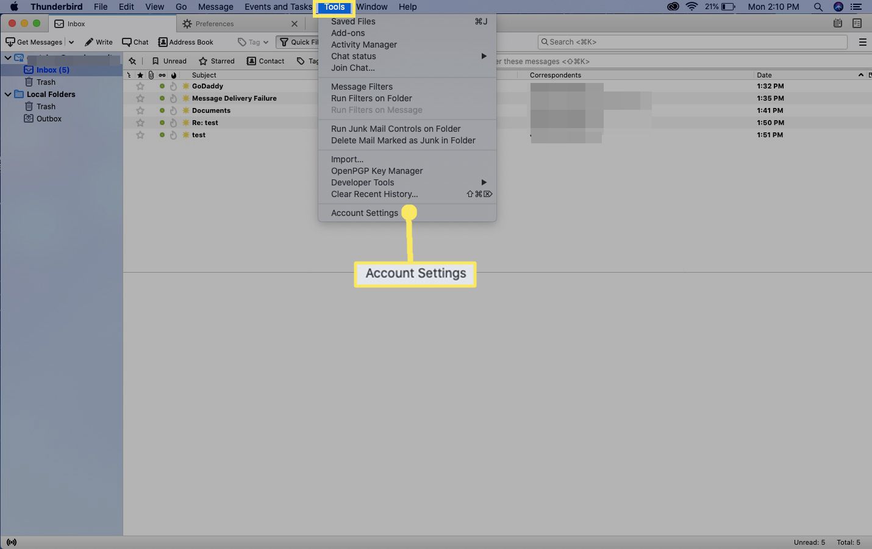
Task: Toggle the Contact quick filter
Action: point(265,61)
